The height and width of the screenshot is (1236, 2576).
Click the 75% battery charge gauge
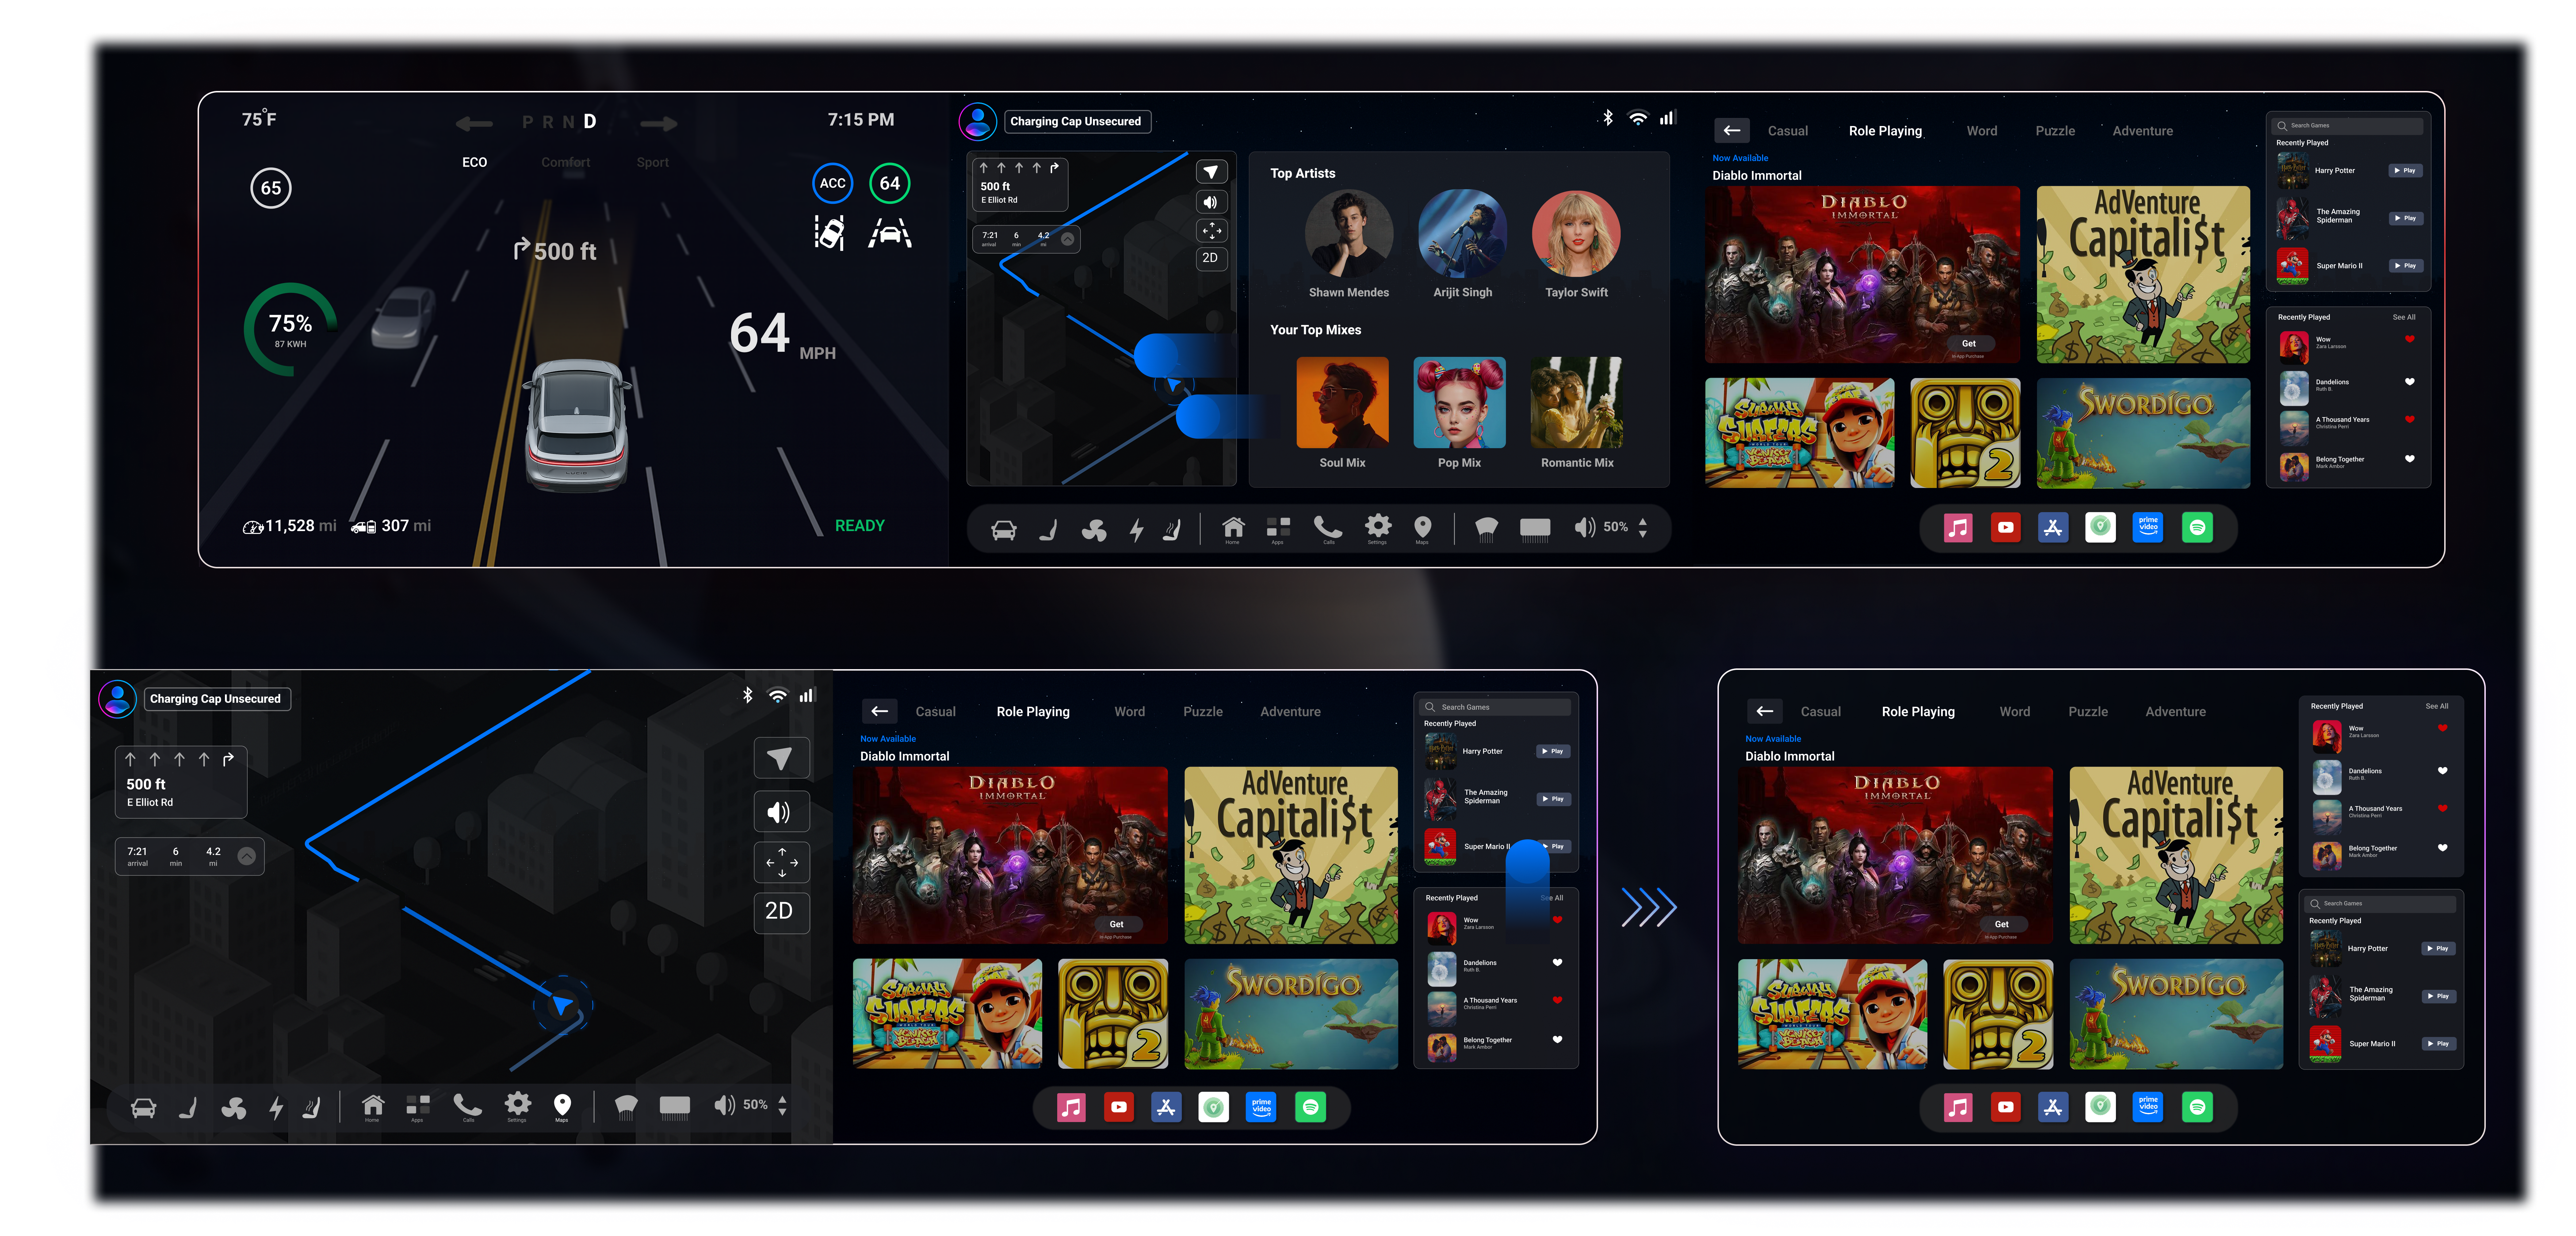290,330
